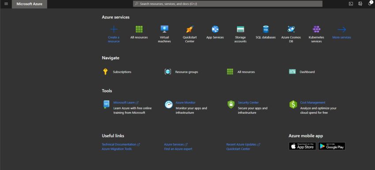375x170 pixels.
Task: Open Resource groups under Navigate
Action: pyautogui.click(x=181, y=72)
